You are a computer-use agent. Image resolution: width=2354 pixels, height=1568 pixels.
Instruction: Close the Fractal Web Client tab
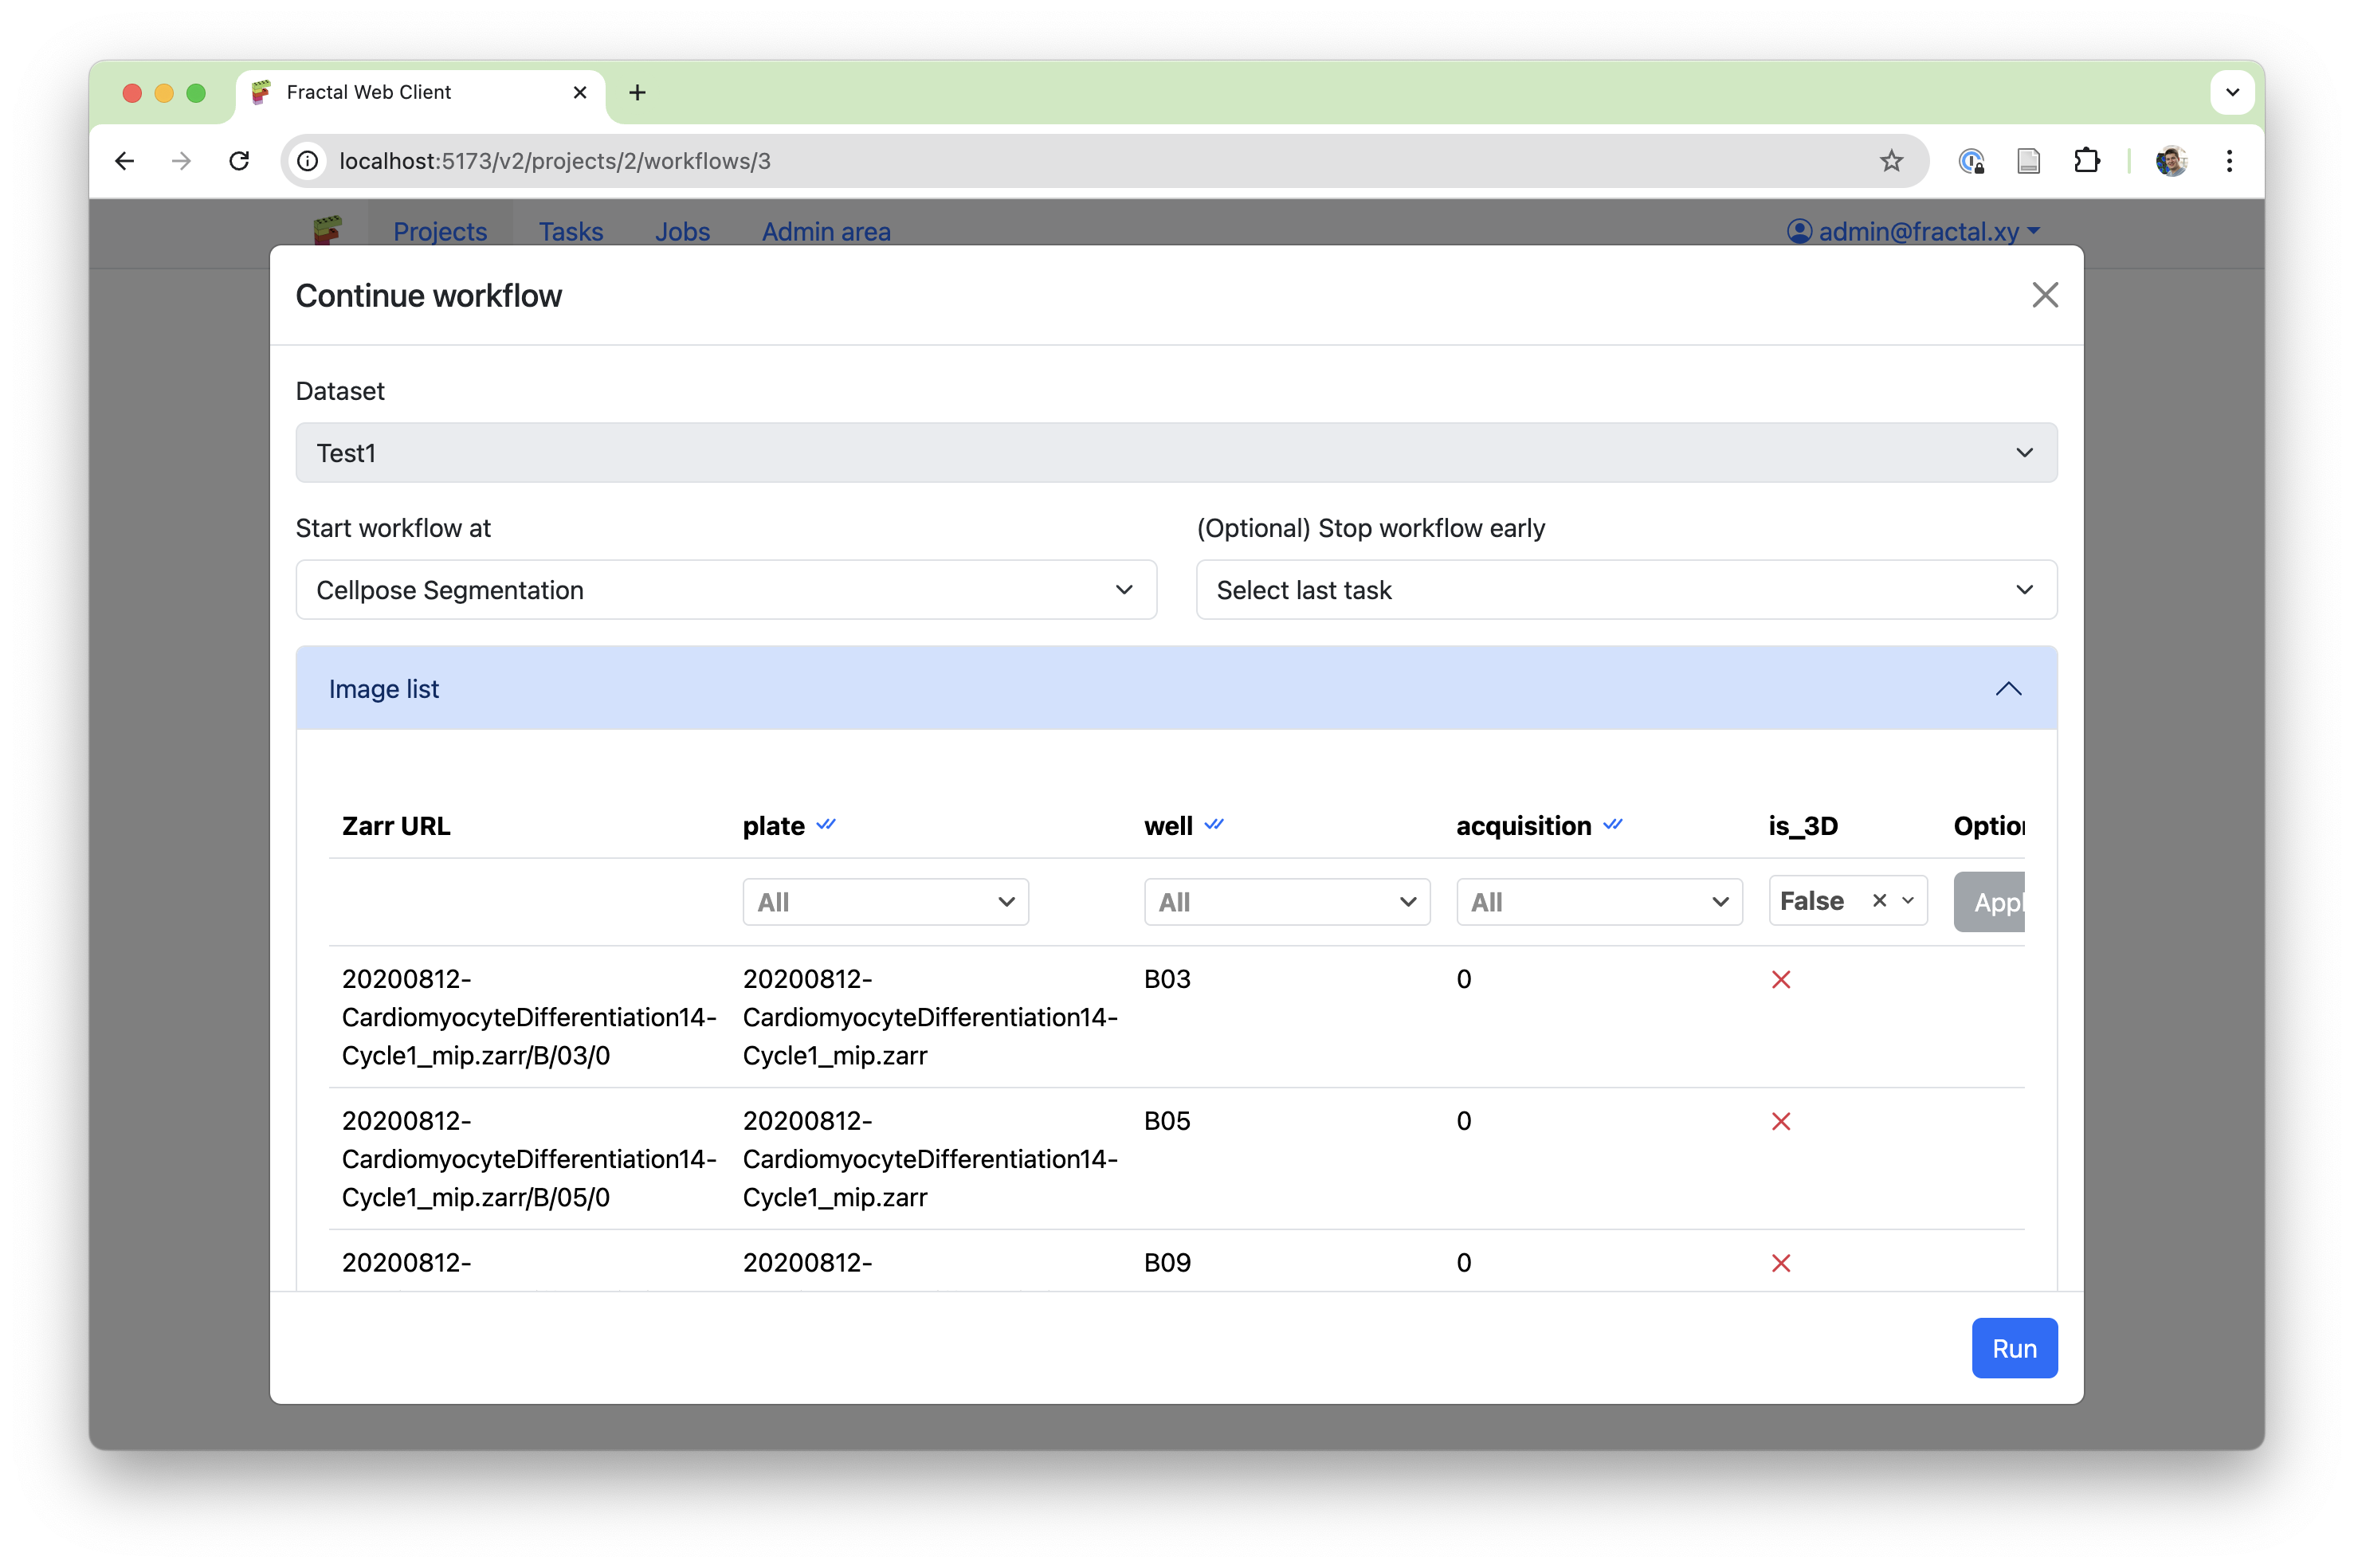(580, 92)
